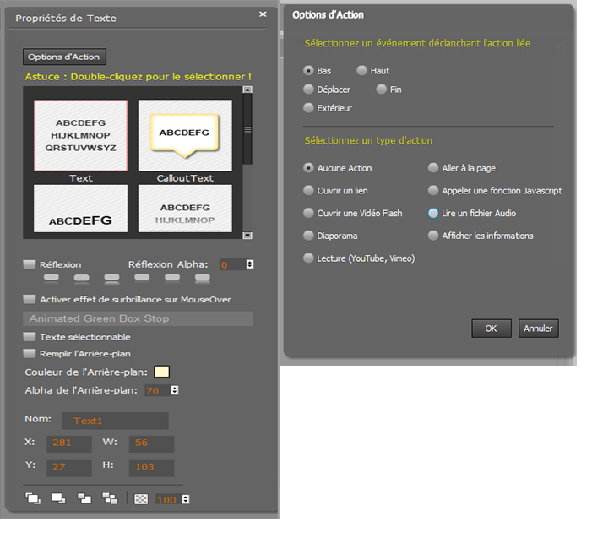The image size is (603, 549).
Task: Click the Nom field containing Text1
Action: [x=116, y=421]
